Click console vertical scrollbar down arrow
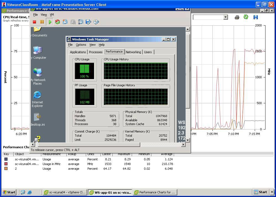 click(188, 140)
